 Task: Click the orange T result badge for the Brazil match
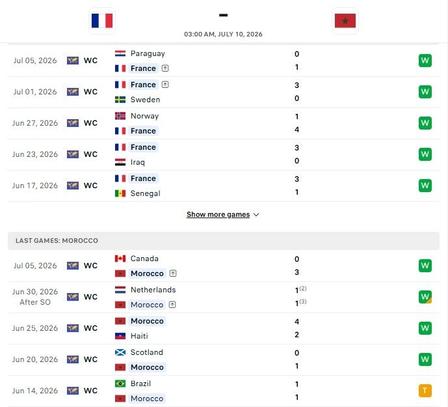(x=425, y=391)
